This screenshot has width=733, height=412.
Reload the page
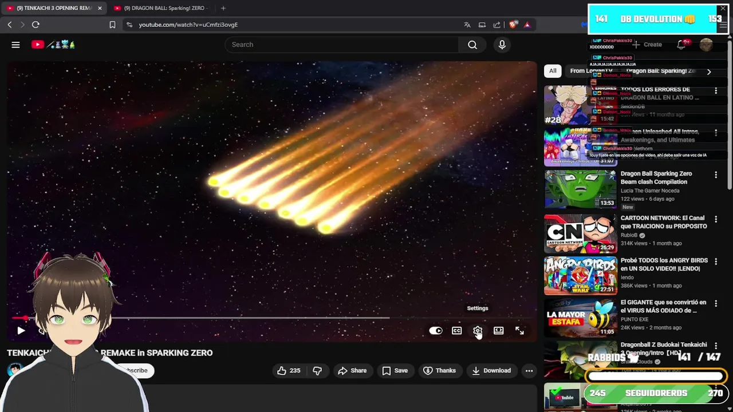[36, 25]
